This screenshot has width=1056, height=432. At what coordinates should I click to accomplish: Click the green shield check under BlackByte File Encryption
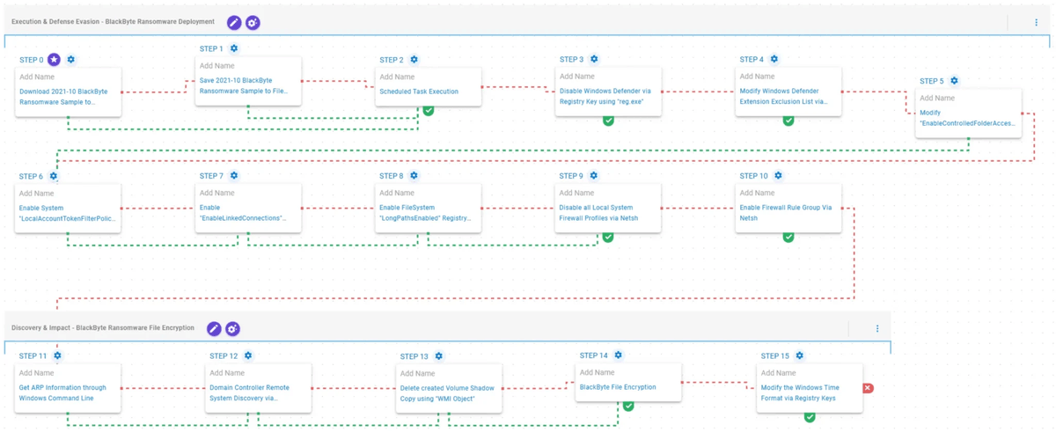pyautogui.click(x=628, y=406)
